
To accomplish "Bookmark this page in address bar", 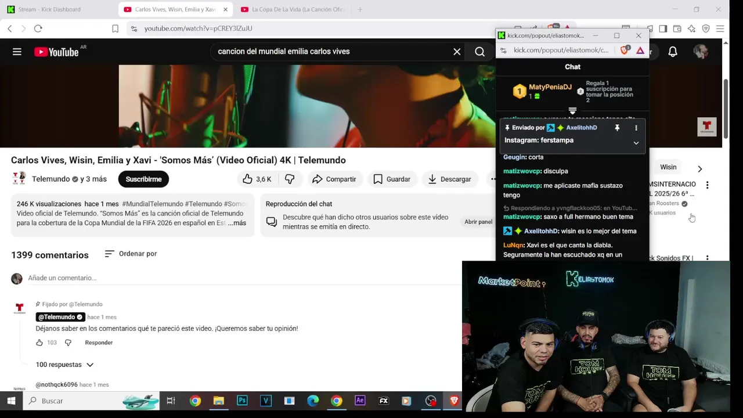I will point(115,28).
